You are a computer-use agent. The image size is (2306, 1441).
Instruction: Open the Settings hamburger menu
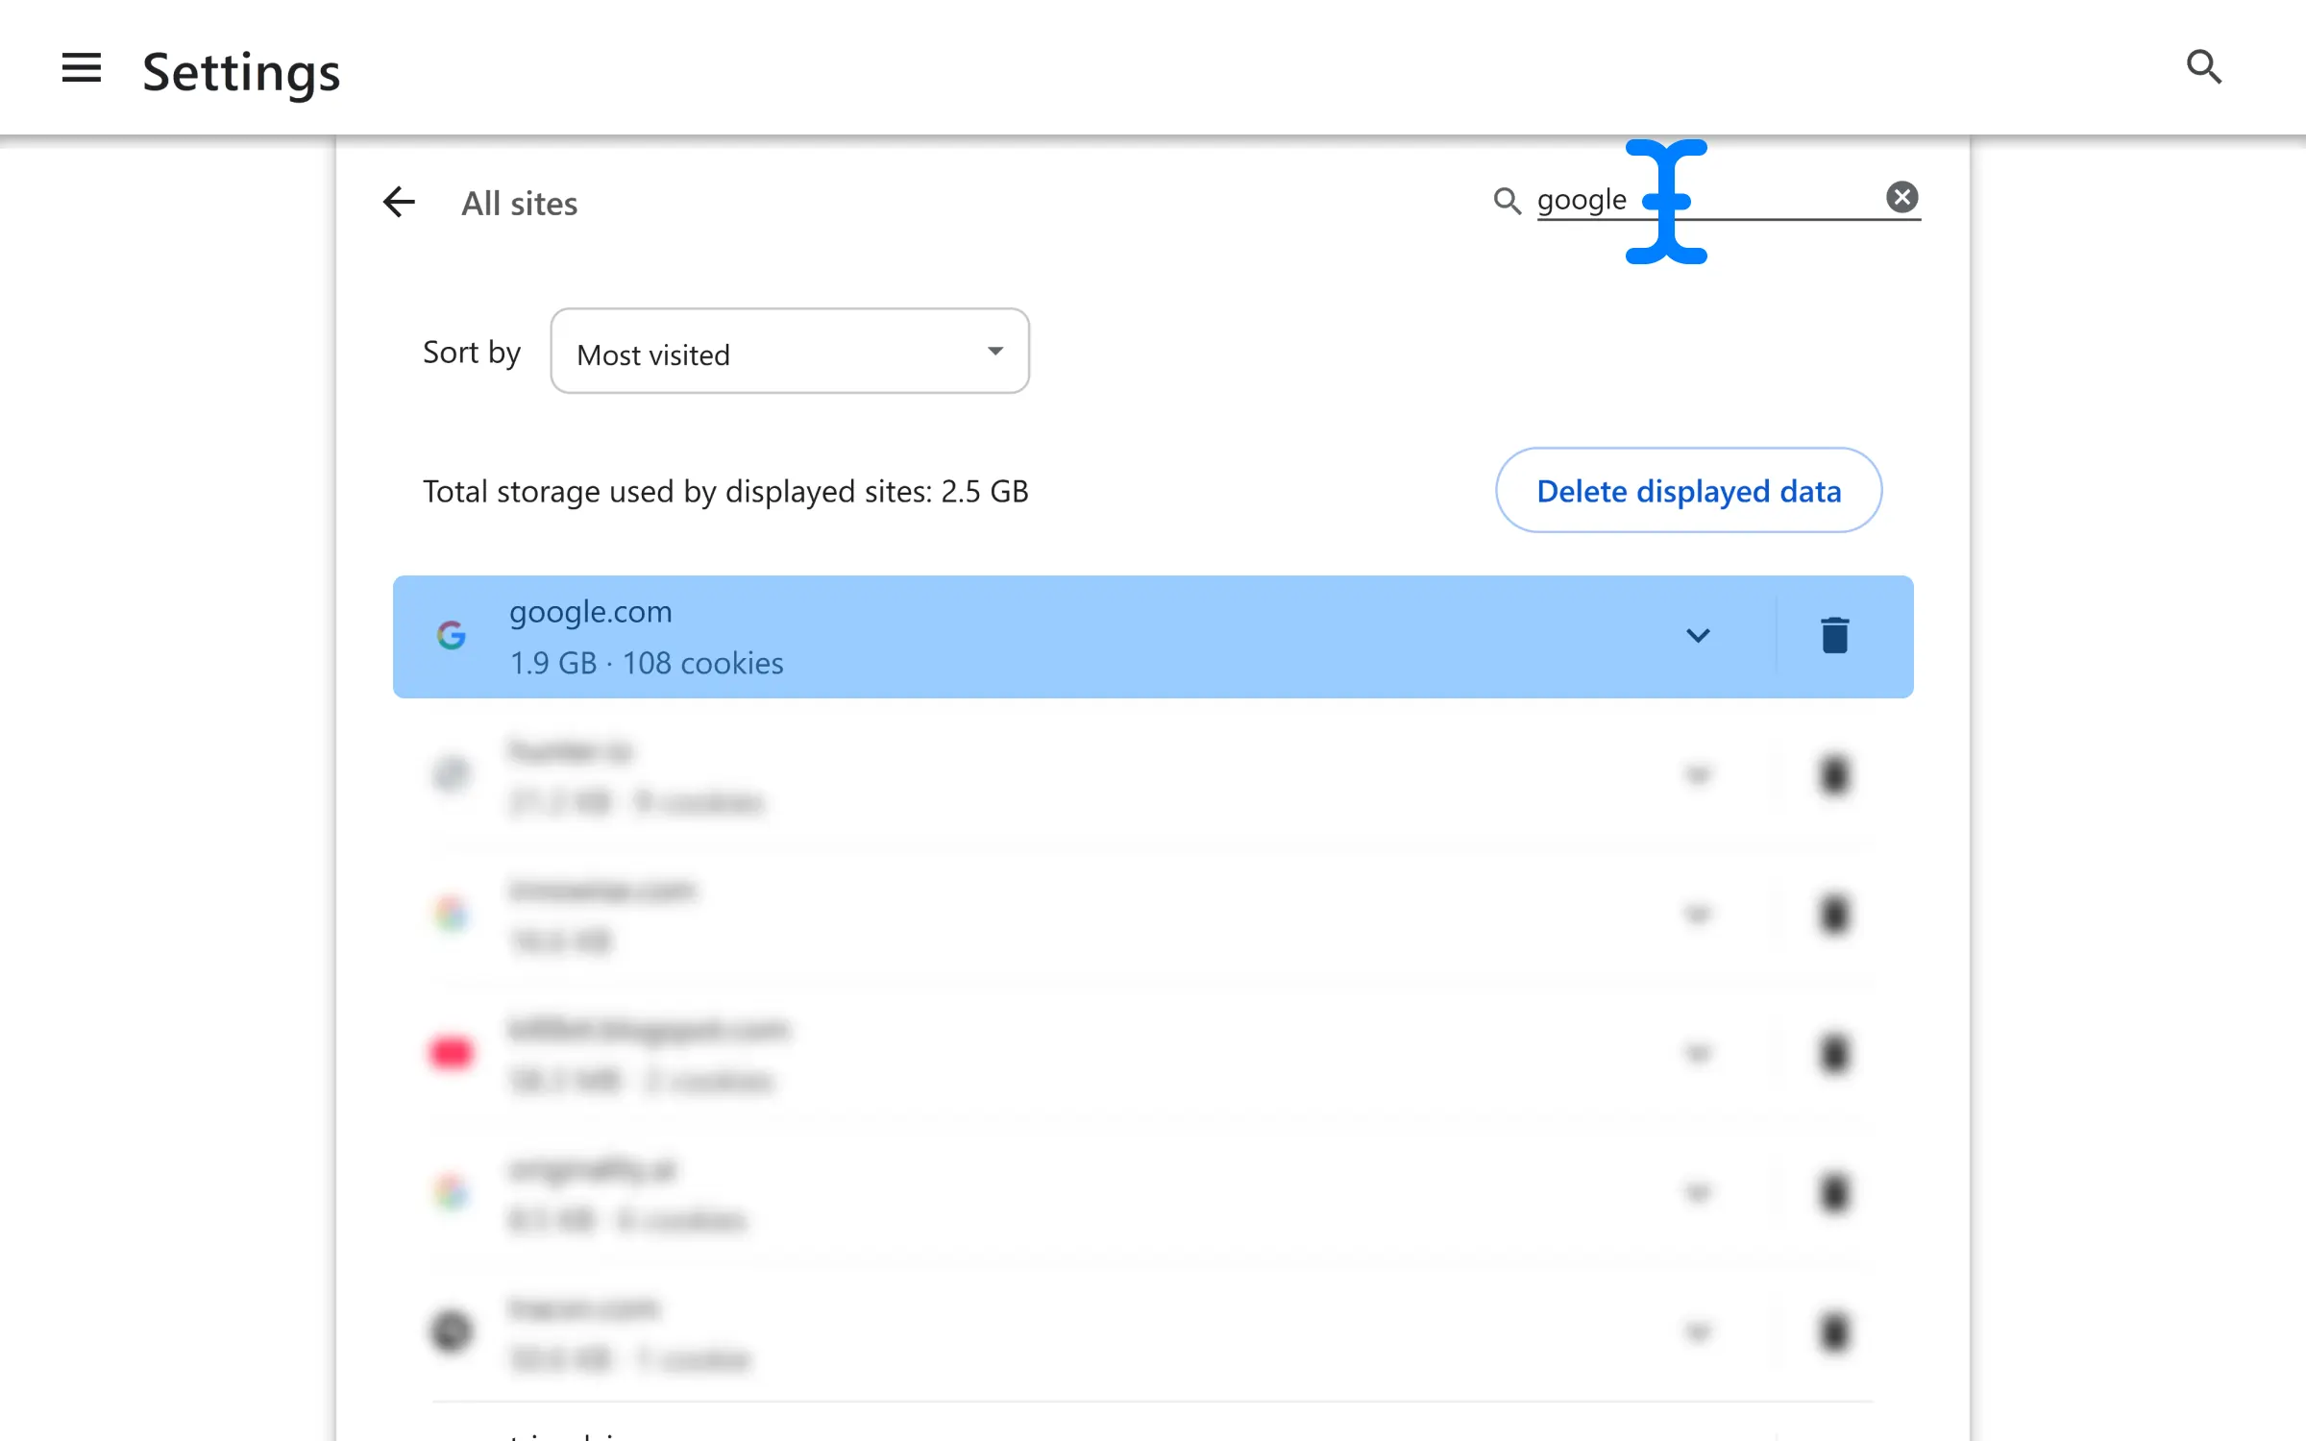coord(81,68)
